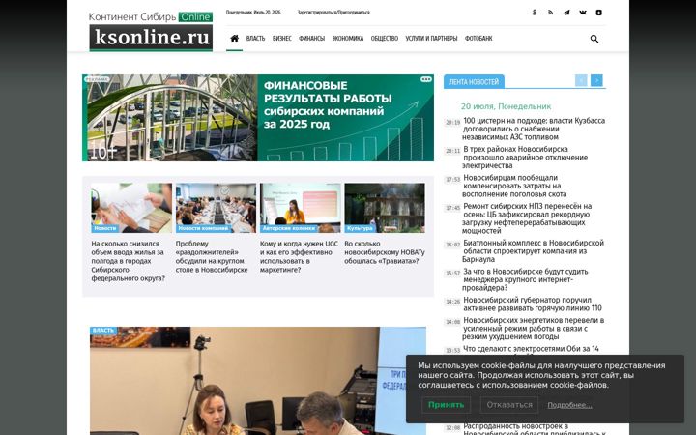Open the VK social icon

coord(583,13)
